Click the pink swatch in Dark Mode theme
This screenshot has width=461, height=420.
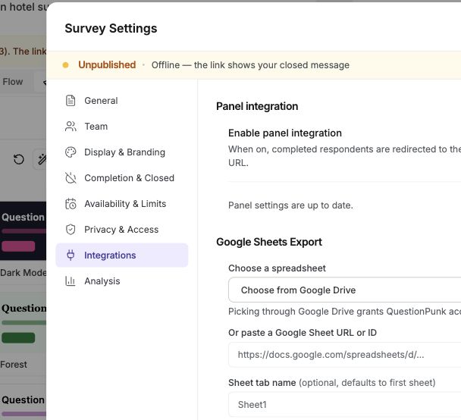coord(18,246)
